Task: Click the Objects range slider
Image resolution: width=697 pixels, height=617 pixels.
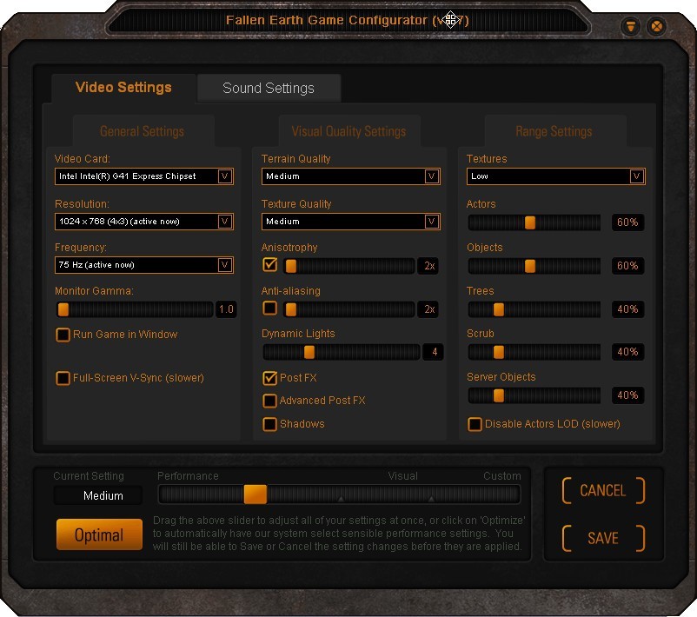Action: coord(534,266)
